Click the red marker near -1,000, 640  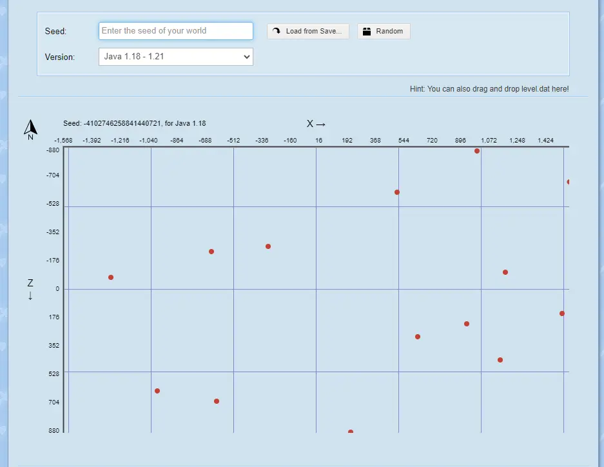(x=157, y=391)
